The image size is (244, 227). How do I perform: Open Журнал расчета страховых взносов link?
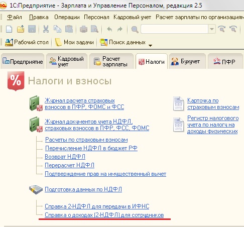[84, 103]
